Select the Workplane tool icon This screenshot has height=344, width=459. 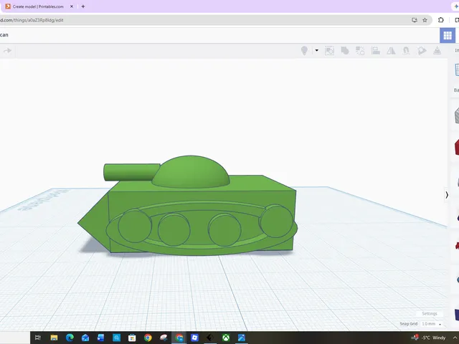(x=422, y=51)
